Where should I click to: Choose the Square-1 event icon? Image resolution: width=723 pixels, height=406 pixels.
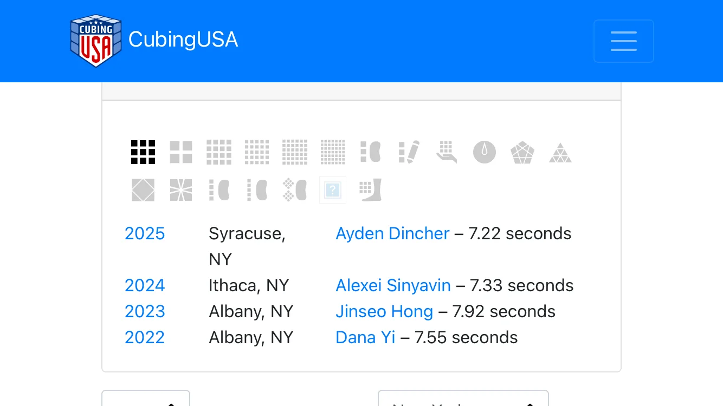point(181,190)
